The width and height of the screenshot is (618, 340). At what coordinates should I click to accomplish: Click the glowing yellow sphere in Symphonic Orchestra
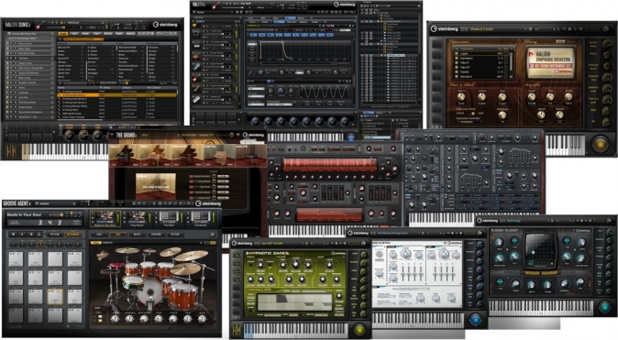pyautogui.click(x=600, y=145)
